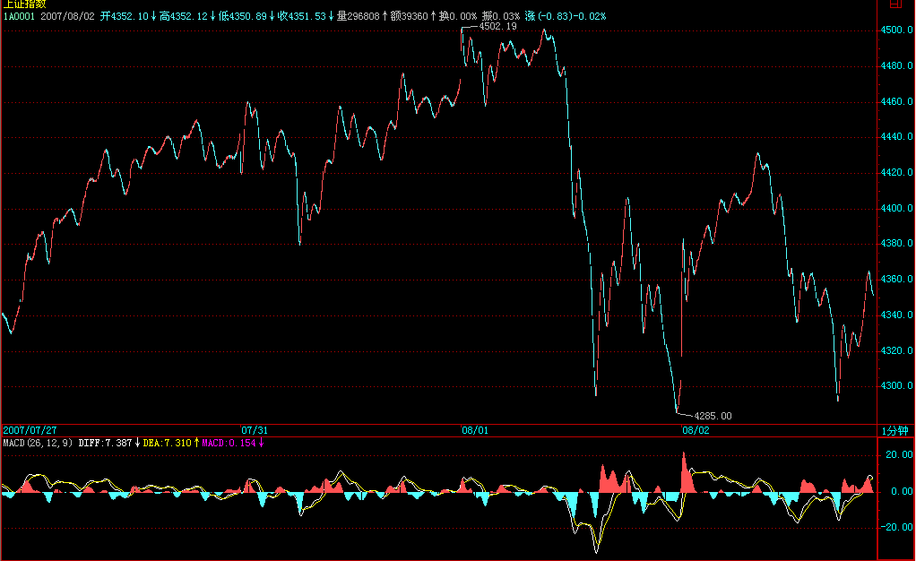Click the 4502.19 high price marker
The height and width of the screenshot is (561, 916).
click(x=497, y=27)
